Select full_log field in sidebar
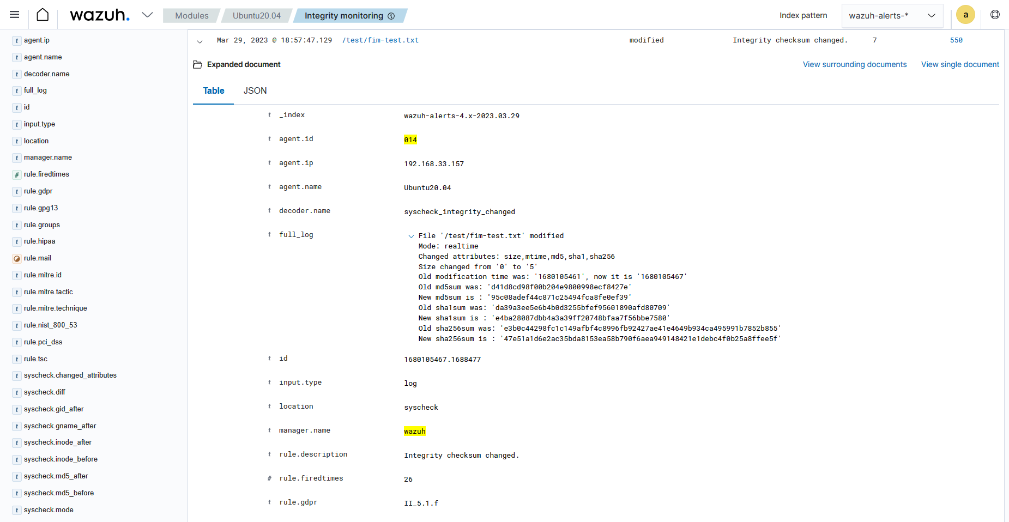The height and width of the screenshot is (522, 1009). [x=35, y=90]
